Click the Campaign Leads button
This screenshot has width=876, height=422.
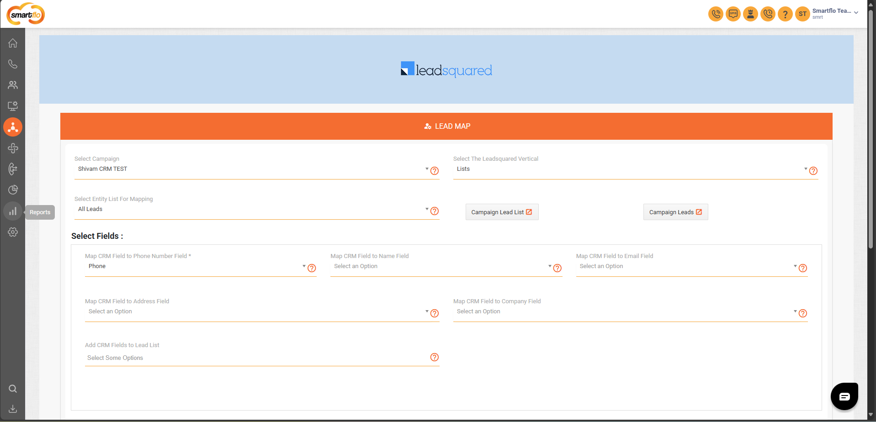(x=675, y=212)
